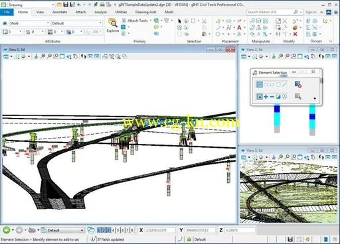Open the Explorer tool in Primary group
Screen dimensions: 340x244
113,25
